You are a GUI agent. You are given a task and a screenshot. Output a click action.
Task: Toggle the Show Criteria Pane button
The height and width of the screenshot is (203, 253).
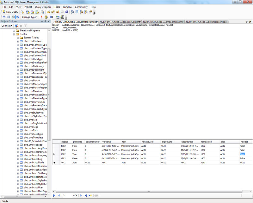[9, 17]
